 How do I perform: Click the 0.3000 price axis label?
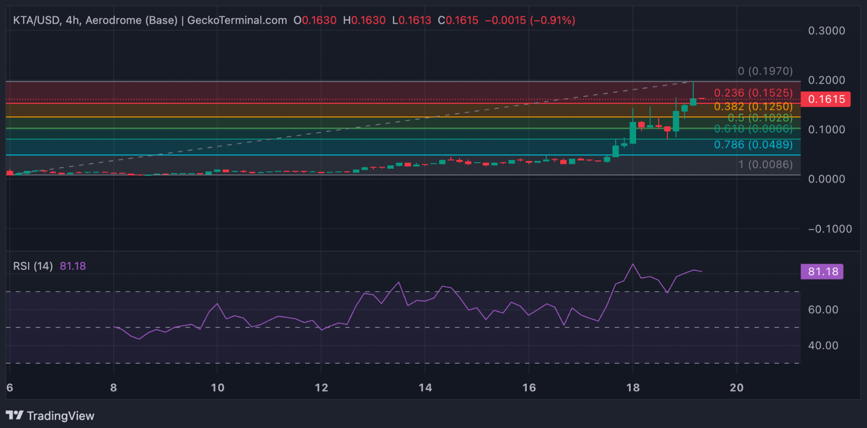(826, 31)
